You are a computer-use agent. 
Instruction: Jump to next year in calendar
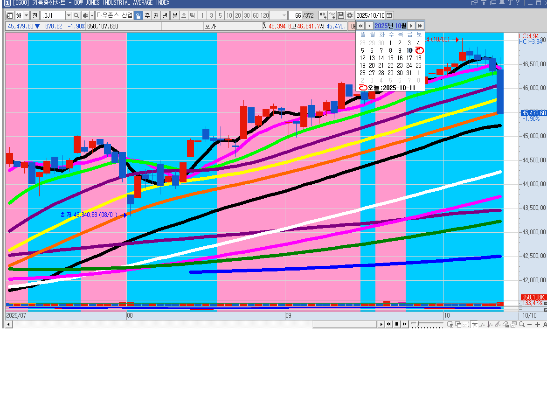[420, 26]
